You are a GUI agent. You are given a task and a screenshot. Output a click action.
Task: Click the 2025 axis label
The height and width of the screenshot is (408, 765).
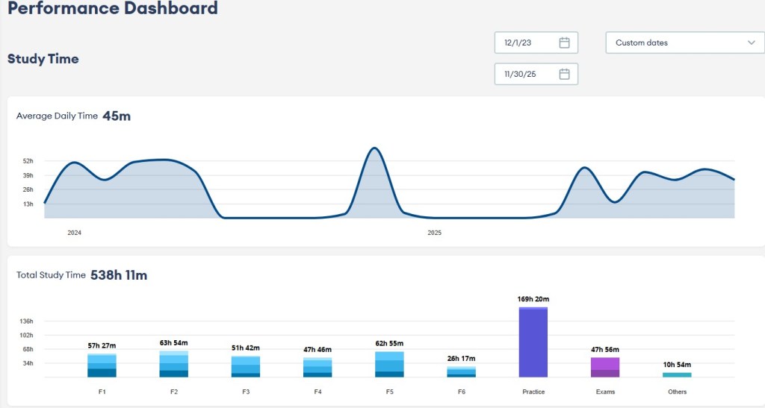(435, 233)
